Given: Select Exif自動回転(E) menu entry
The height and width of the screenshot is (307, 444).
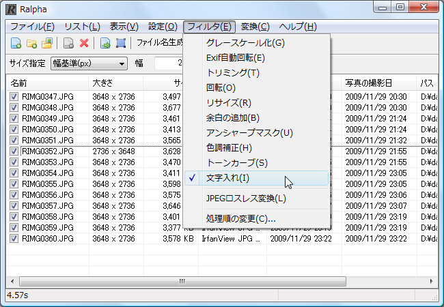Looking at the screenshot, I should point(256,58).
